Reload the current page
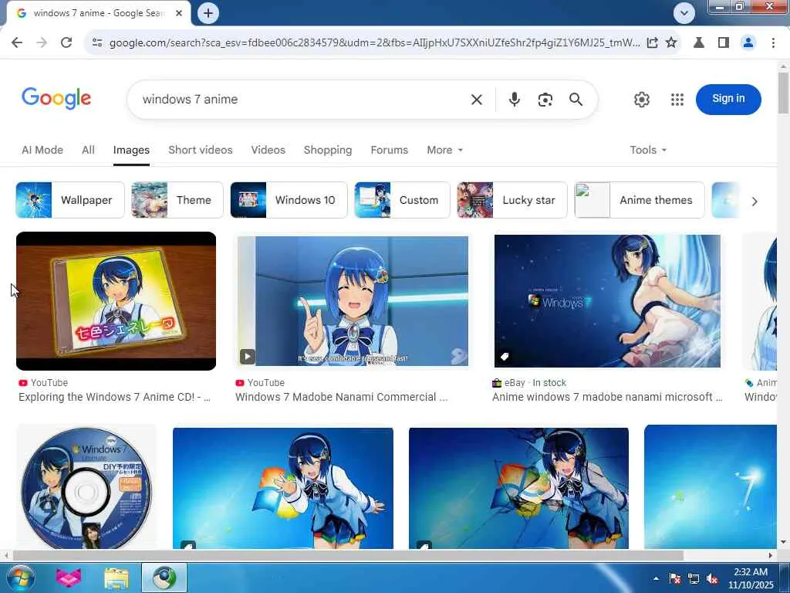This screenshot has width=790, height=593. 66,43
